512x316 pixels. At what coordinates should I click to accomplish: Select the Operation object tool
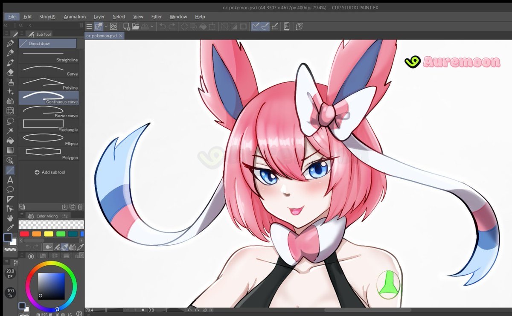click(x=10, y=160)
